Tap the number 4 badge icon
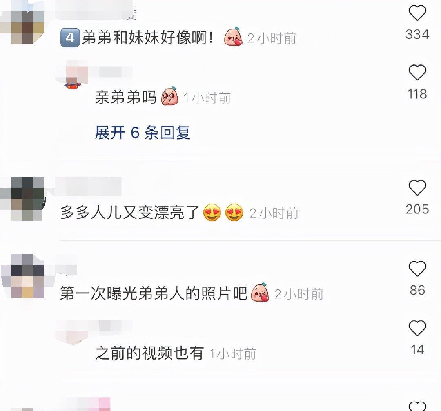The height and width of the screenshot is (411, 441). click(x=70, y=38)
